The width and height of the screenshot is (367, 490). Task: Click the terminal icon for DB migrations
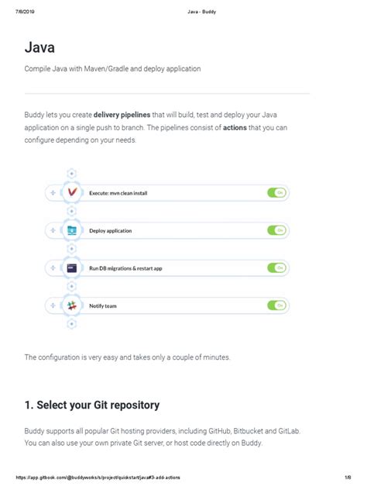tap(72, 267)
